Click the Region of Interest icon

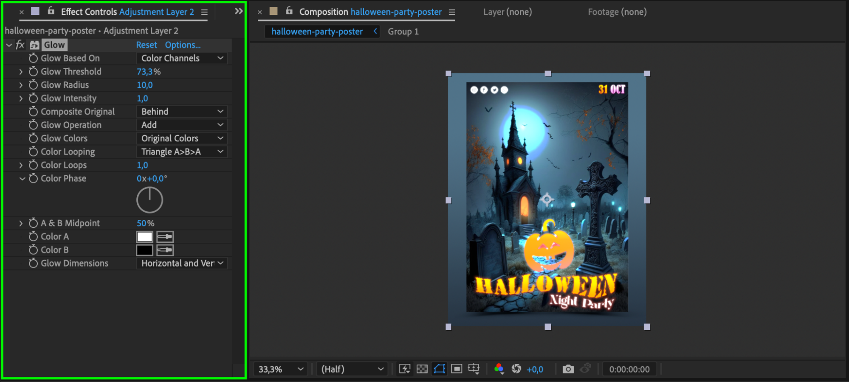(x=457, y=369)
